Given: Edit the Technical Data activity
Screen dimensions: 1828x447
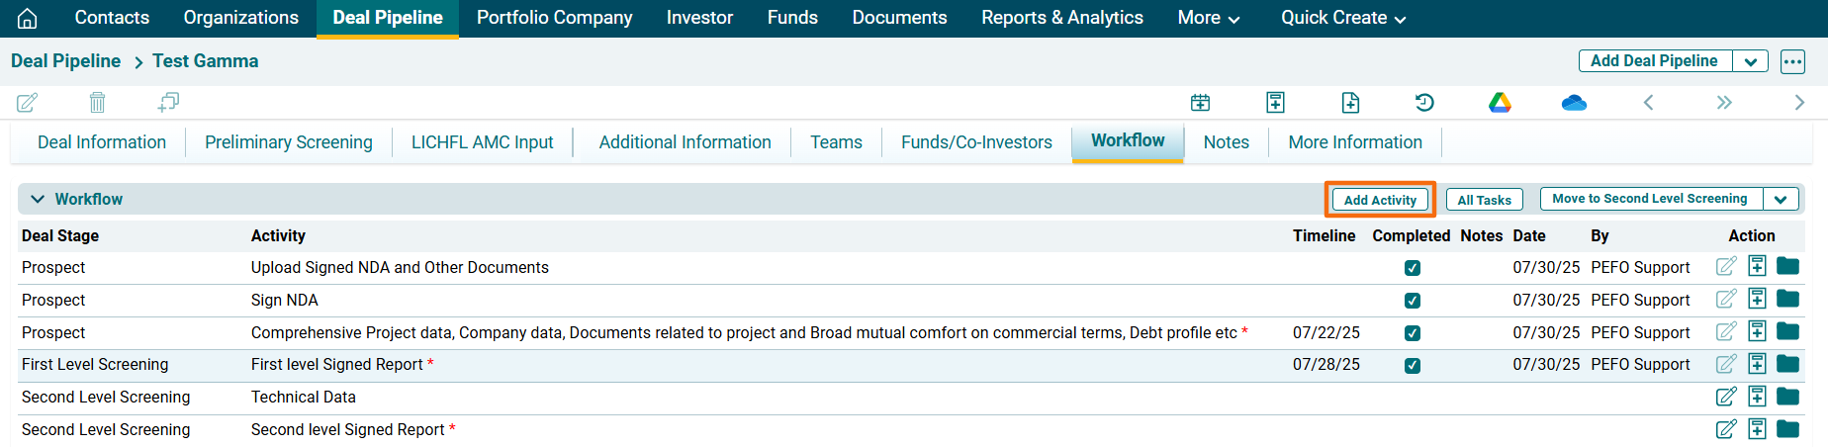Looking at the screenshot, I should click(1726, 397).
